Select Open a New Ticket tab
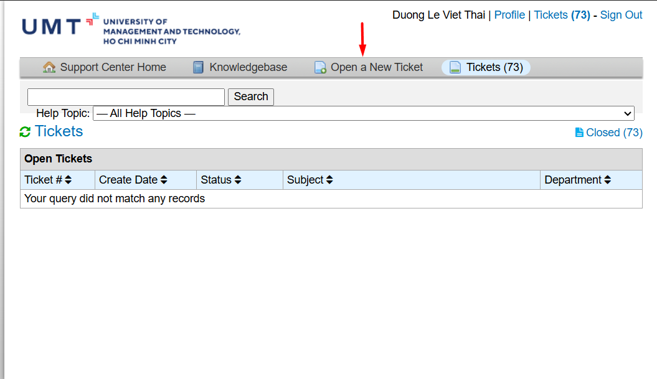Screen dimensions: 657x379 coord(377,67)
